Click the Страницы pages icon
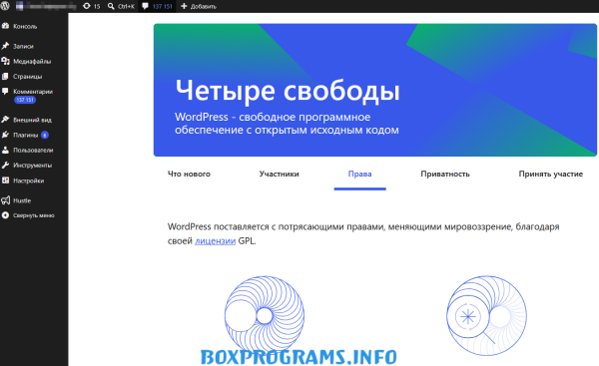The height and width of the screenshot is (366, 599). pos(5,77)
